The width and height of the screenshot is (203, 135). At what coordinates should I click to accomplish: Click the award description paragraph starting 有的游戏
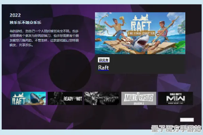(44, 38)
